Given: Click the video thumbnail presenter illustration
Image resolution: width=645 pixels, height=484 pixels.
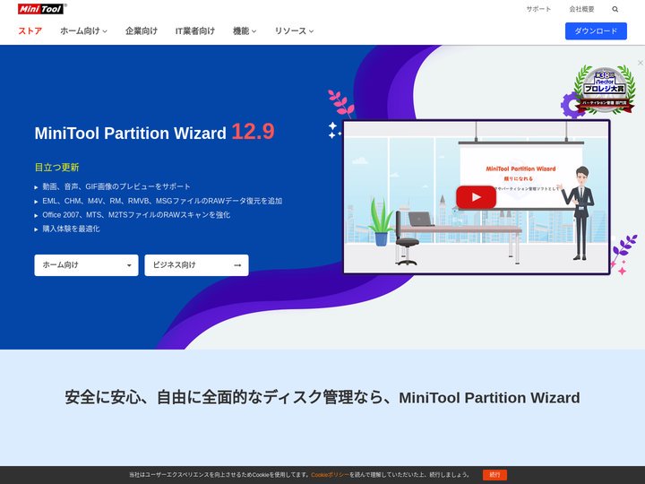Looking at the screenshot, I should [x=580, y=213].
